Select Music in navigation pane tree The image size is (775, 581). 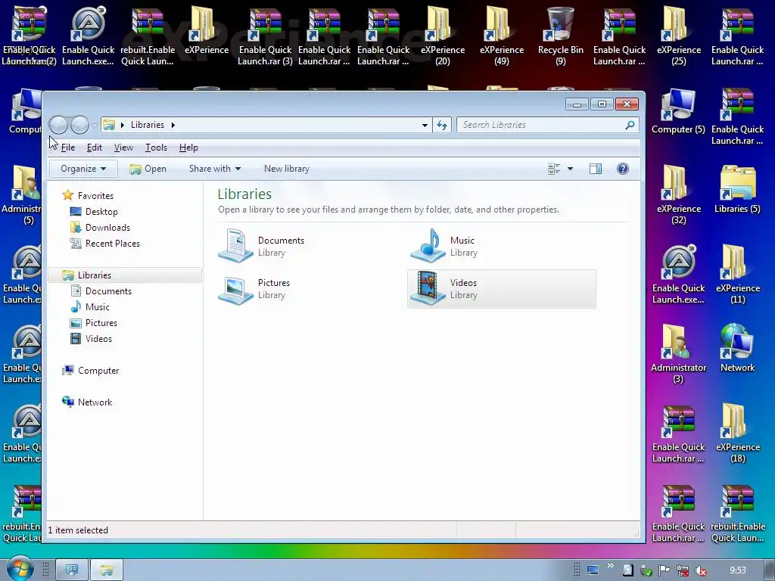tap(97, 307)
